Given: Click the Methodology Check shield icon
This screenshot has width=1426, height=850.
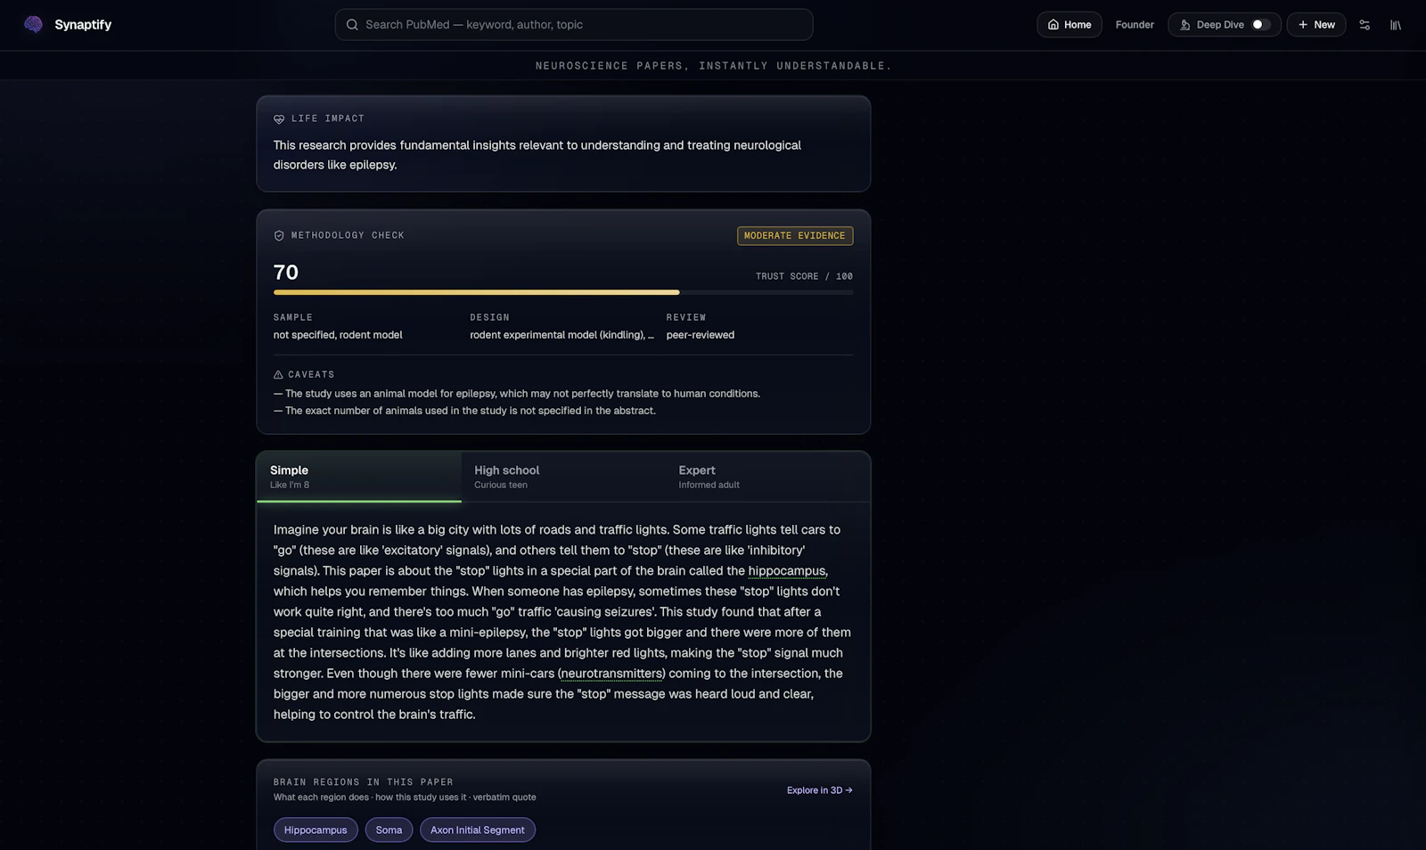Looking at the screenshot, I should [279, 236].
